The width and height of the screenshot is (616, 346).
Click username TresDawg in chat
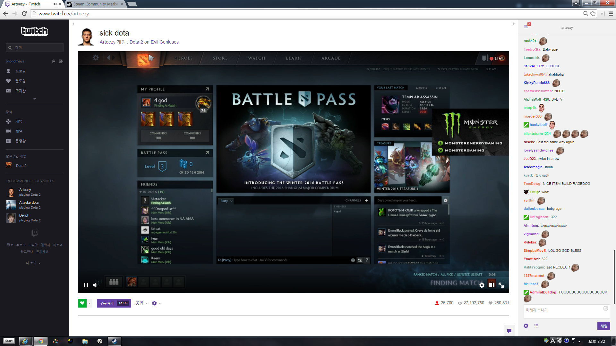532,184
